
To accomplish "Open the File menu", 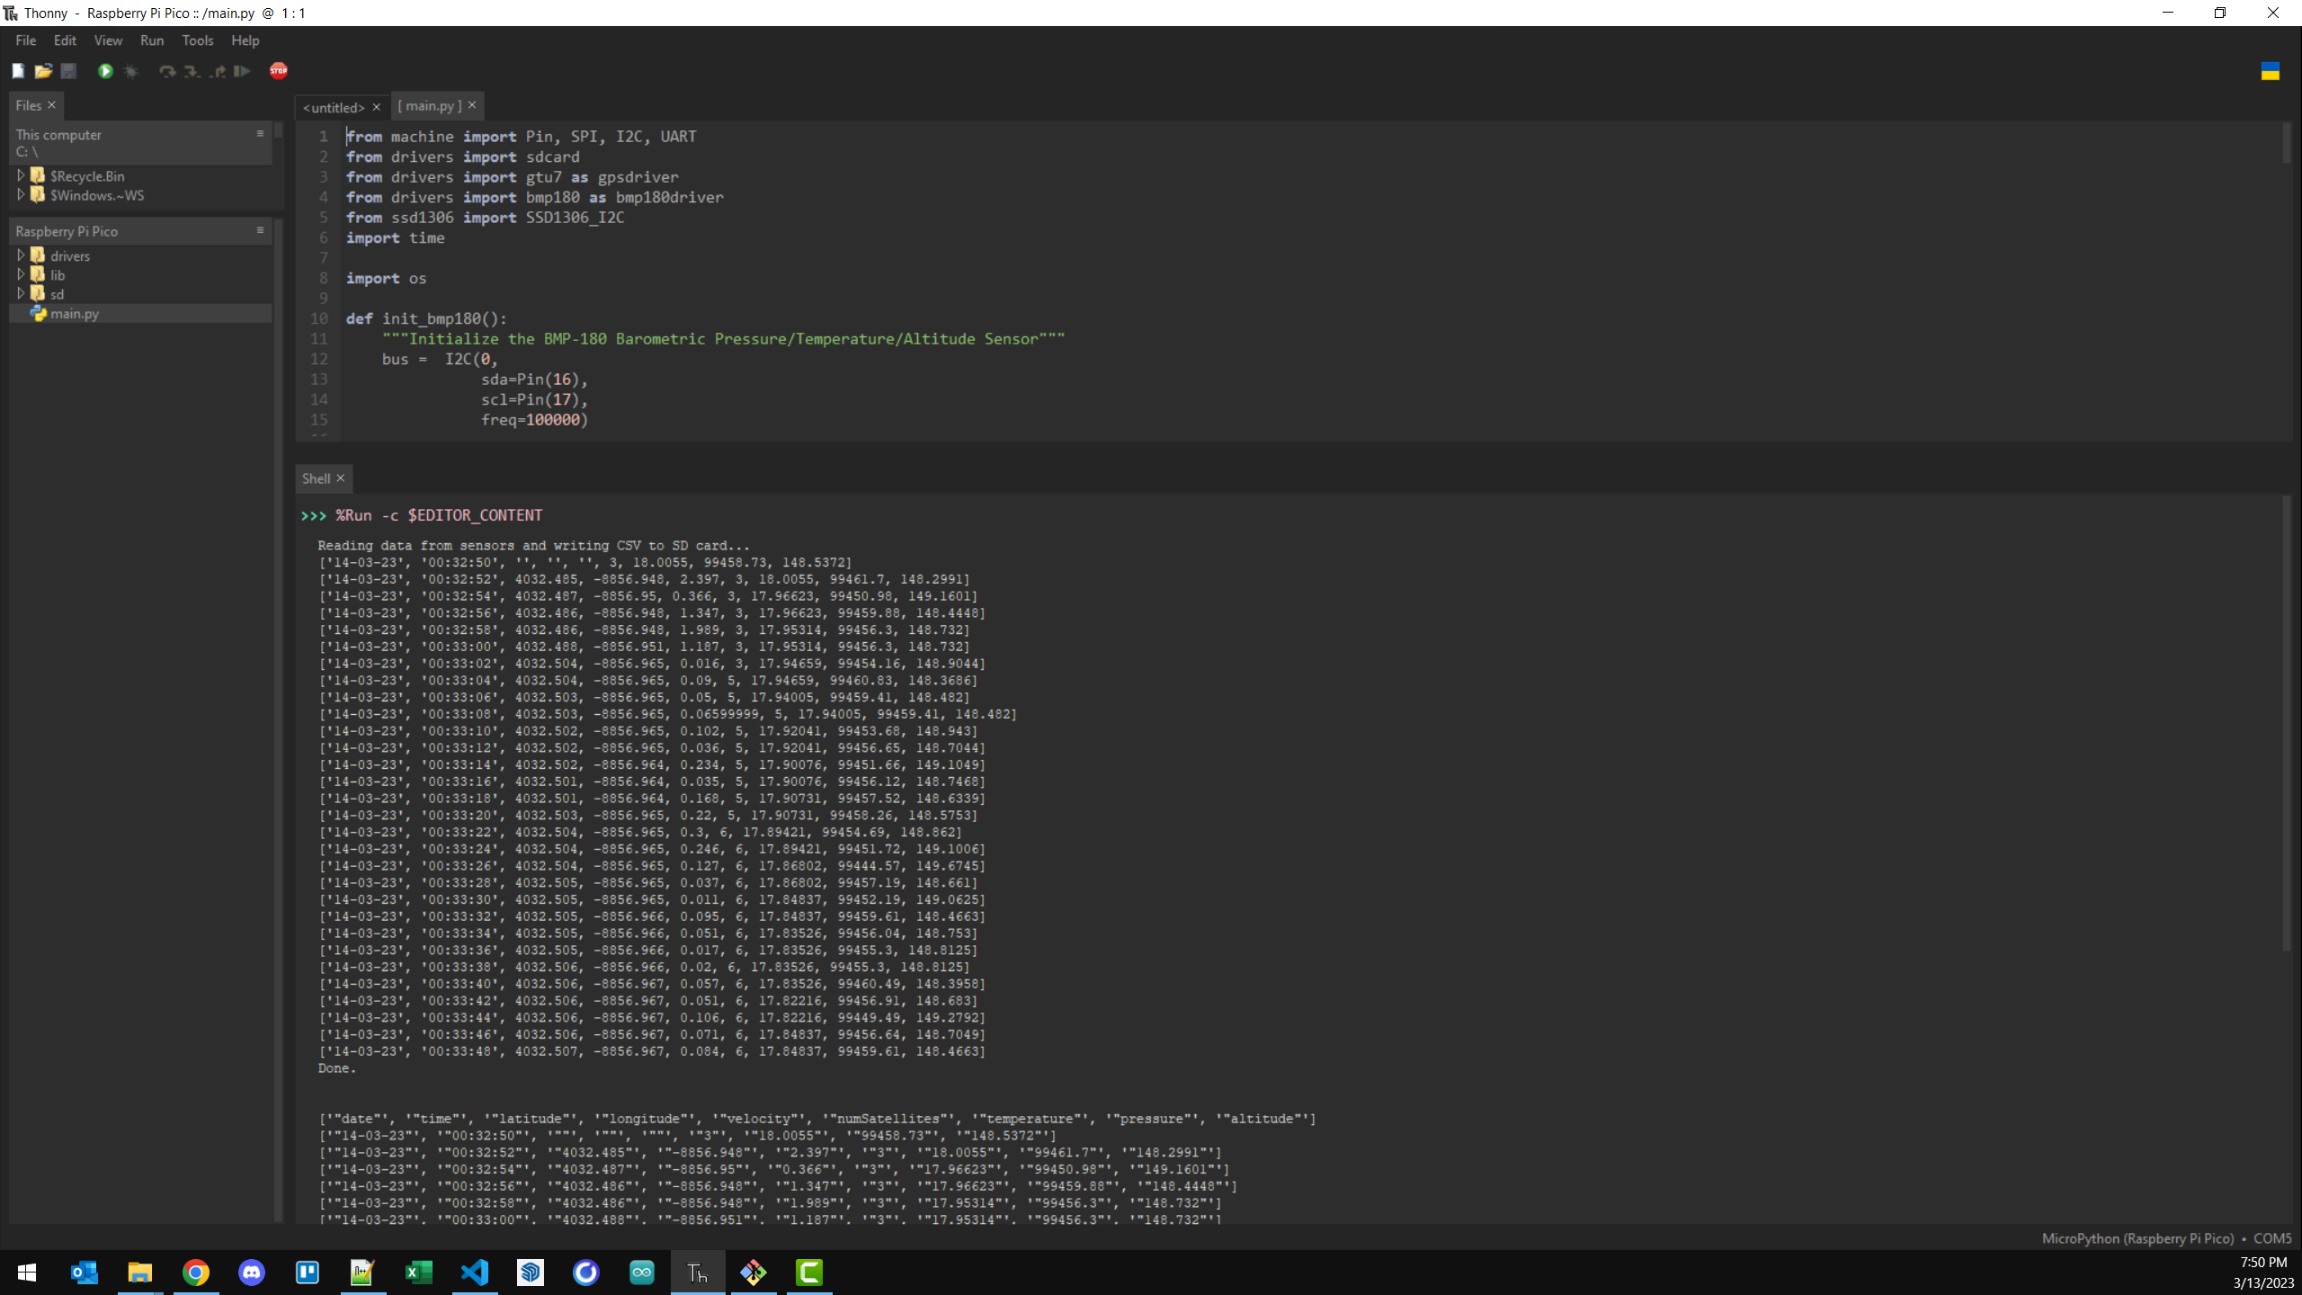I will [x=26, y=40].
